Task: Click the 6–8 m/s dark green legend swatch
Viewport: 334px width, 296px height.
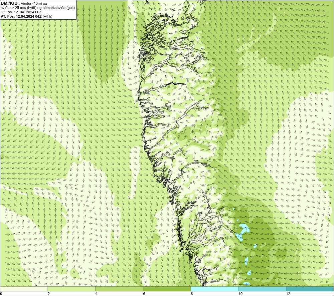Action: point(167,289)
